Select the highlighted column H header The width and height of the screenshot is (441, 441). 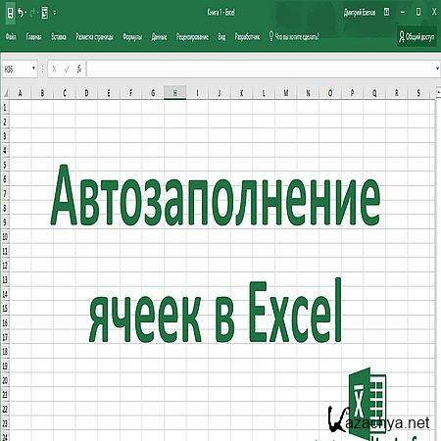175,93
